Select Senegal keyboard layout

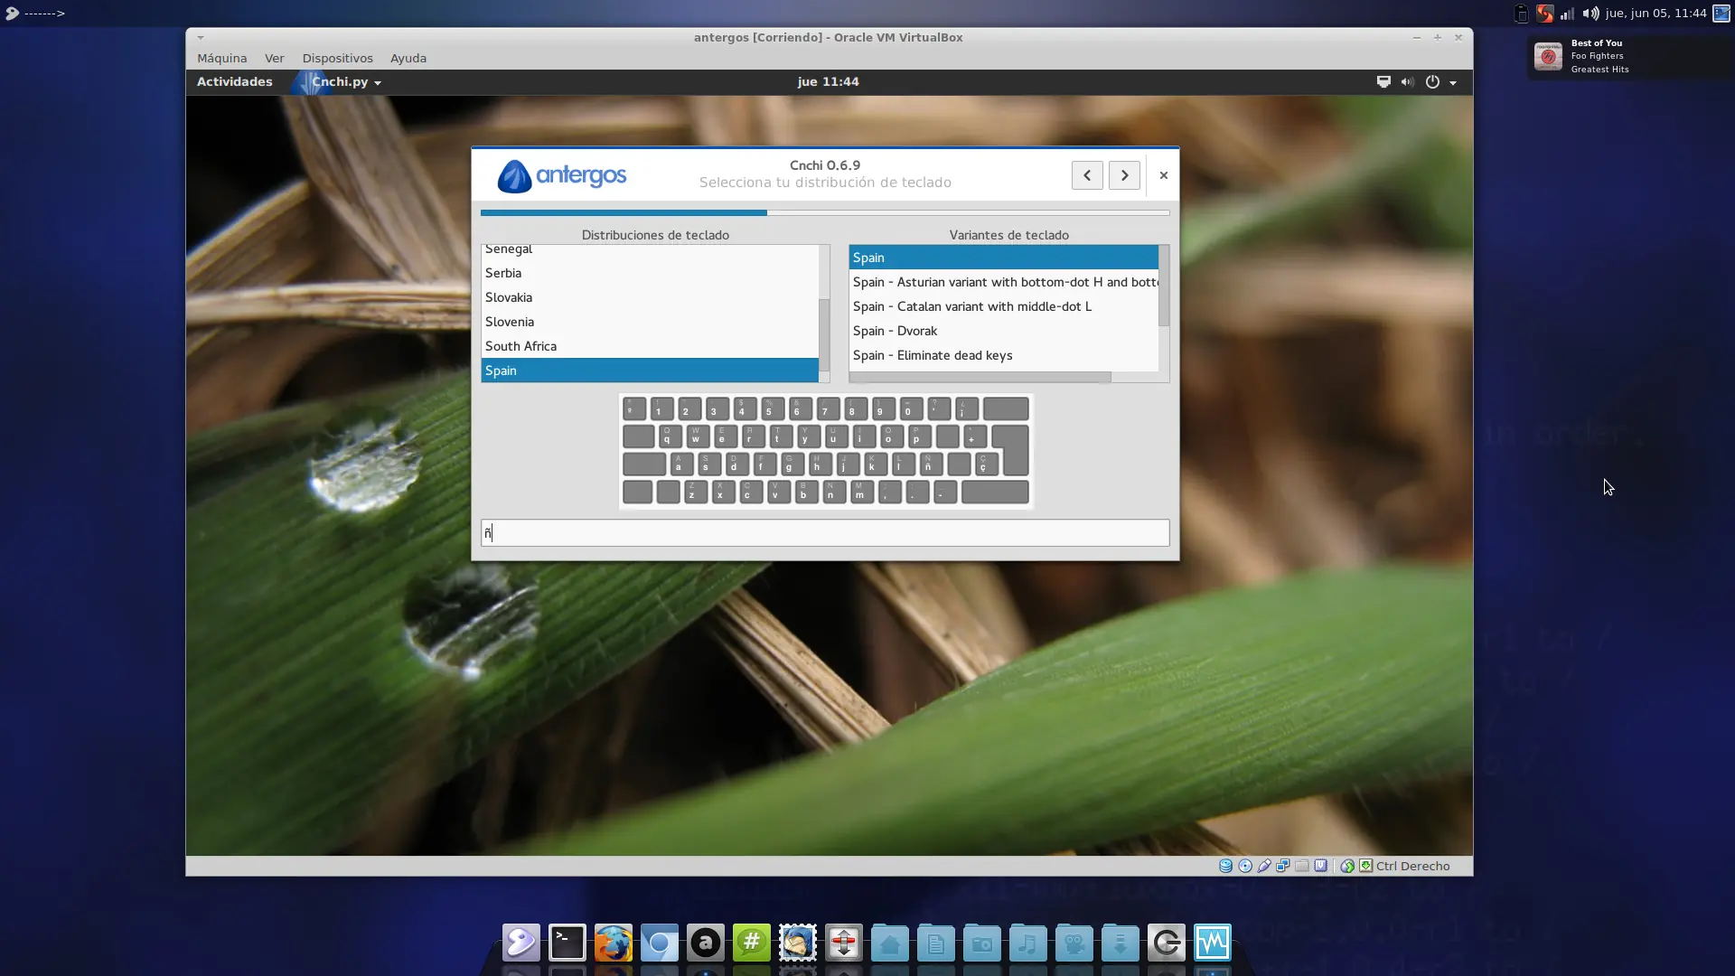pyautogui.click(x=650, y=250)
